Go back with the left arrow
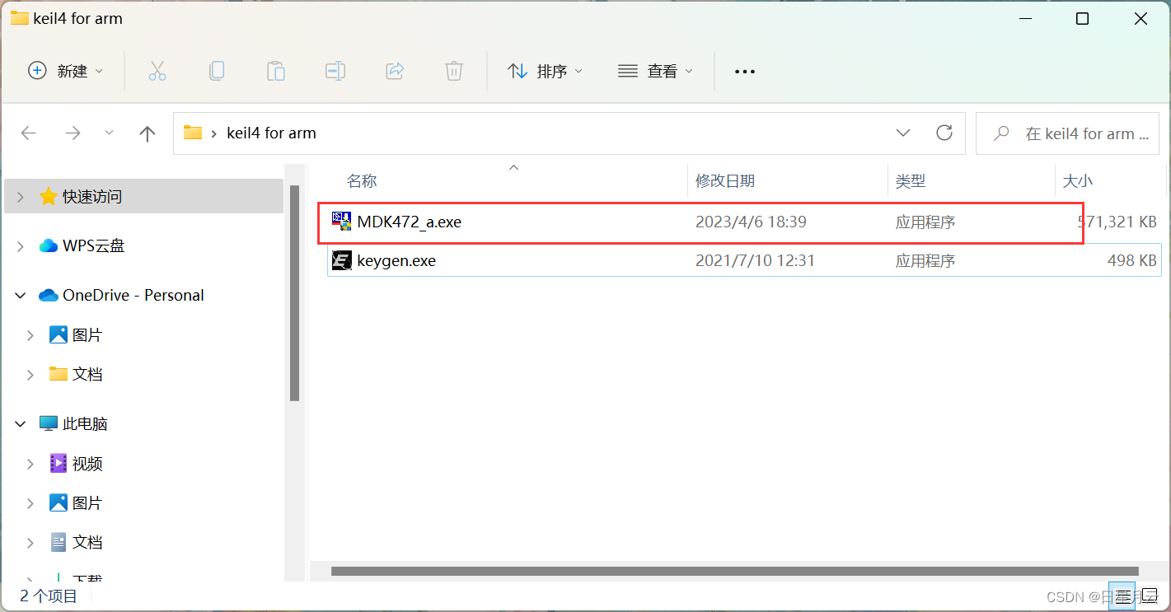This screenshot has width=1171, height=612. pyautogui.click(x=29, y=133)
